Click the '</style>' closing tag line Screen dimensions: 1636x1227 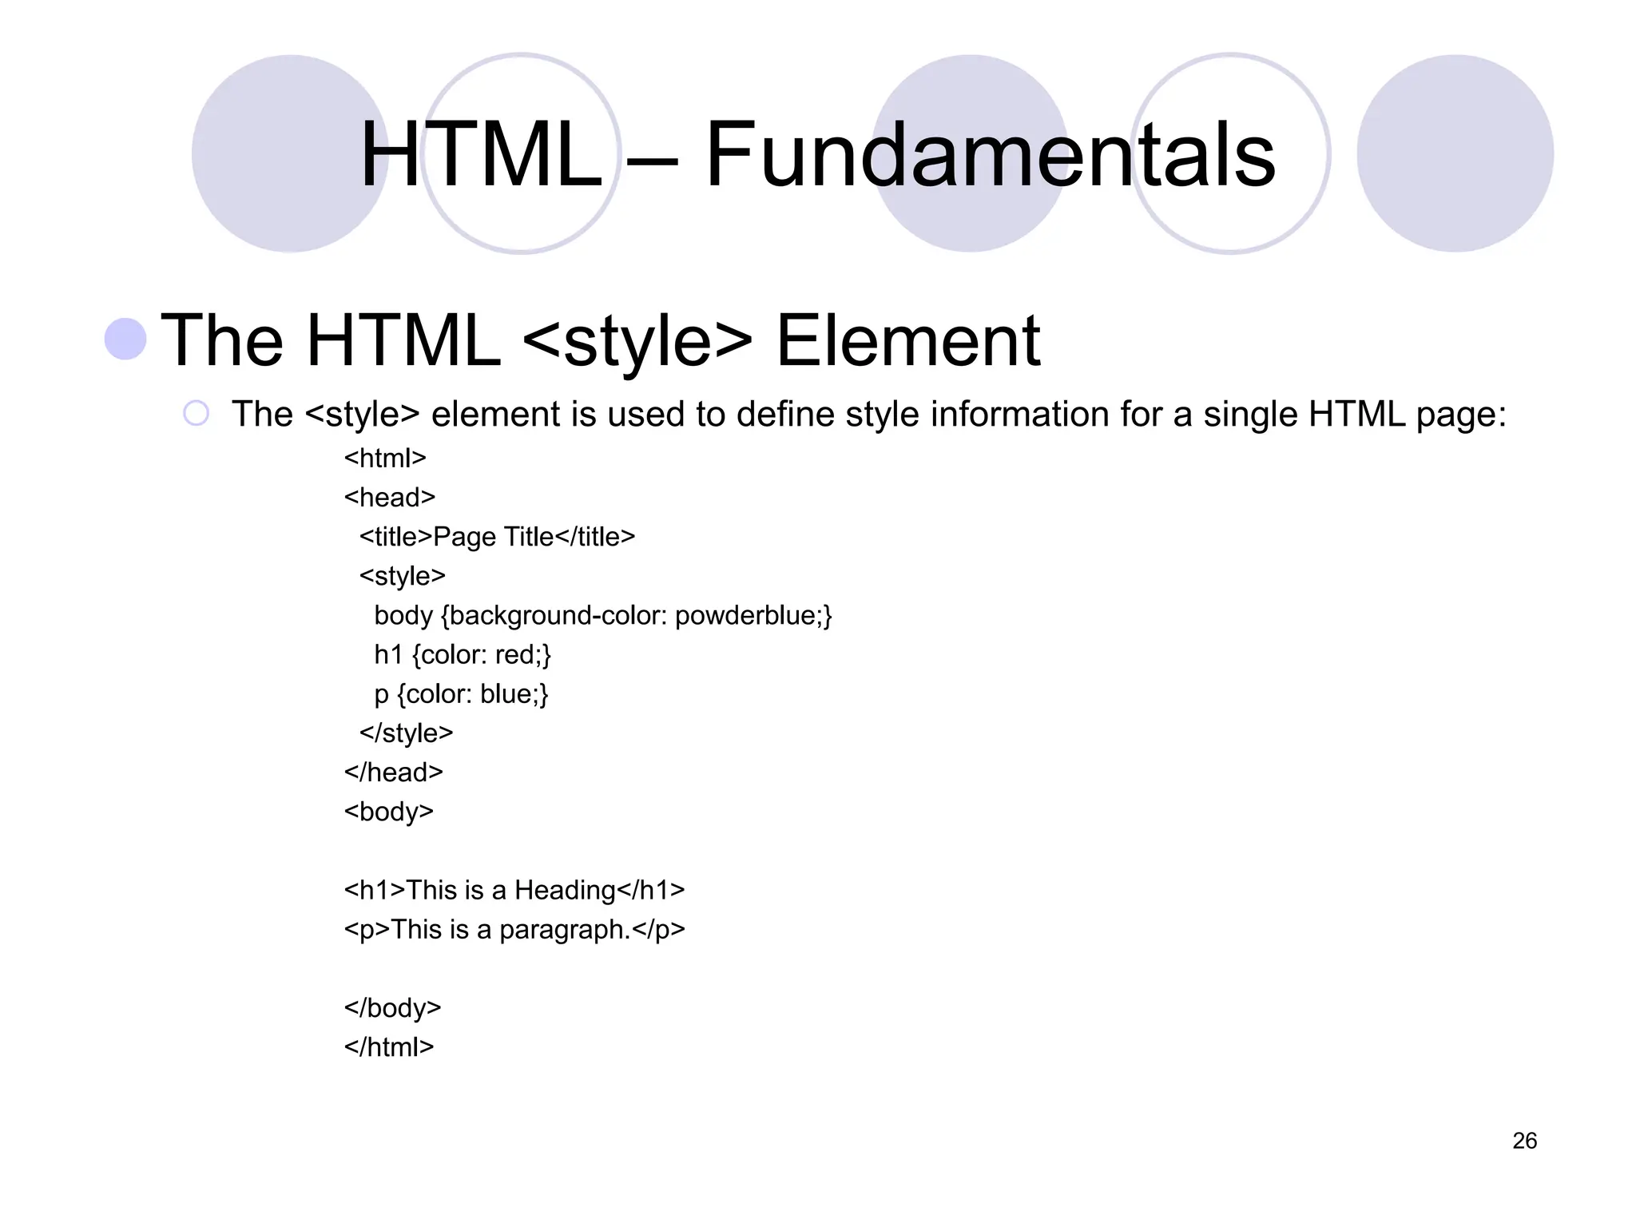pyautogui.click(x=406, y=733)
